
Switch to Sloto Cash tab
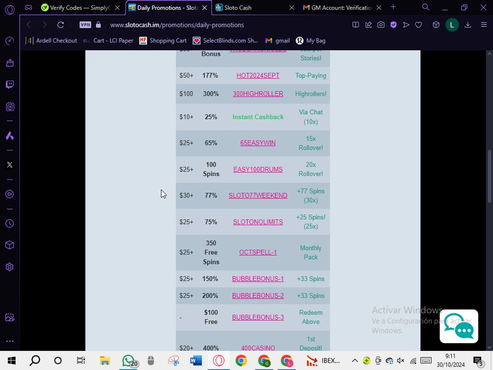[x=255, y=8]
